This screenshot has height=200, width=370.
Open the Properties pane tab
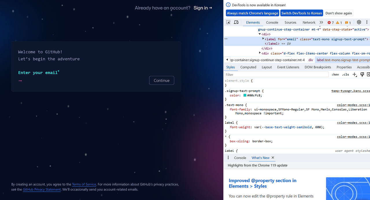tap(344, 67)
